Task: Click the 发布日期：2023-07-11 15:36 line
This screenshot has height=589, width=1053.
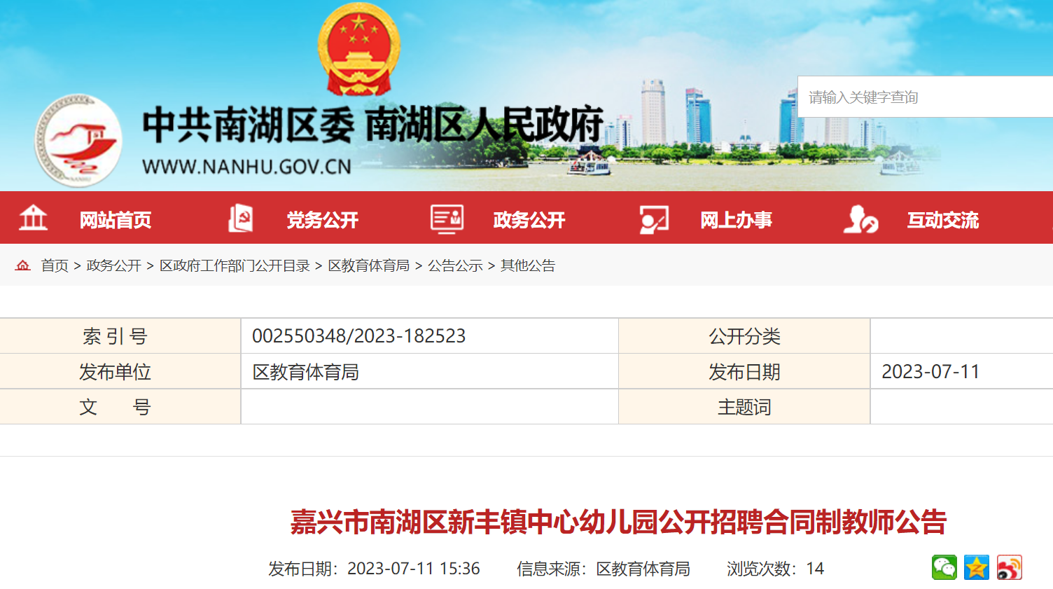Action: [374, 569]
